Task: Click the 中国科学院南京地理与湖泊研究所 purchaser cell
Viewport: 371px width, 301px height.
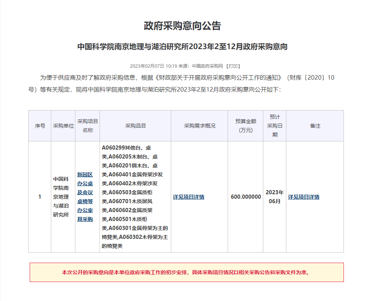Action: tap(63, 197)
